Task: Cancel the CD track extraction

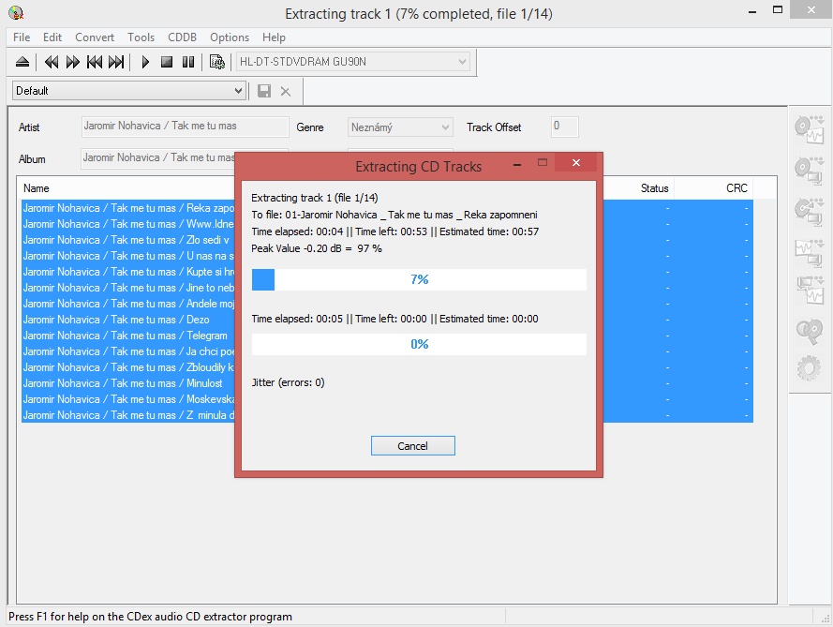Action: pos(412,446)
